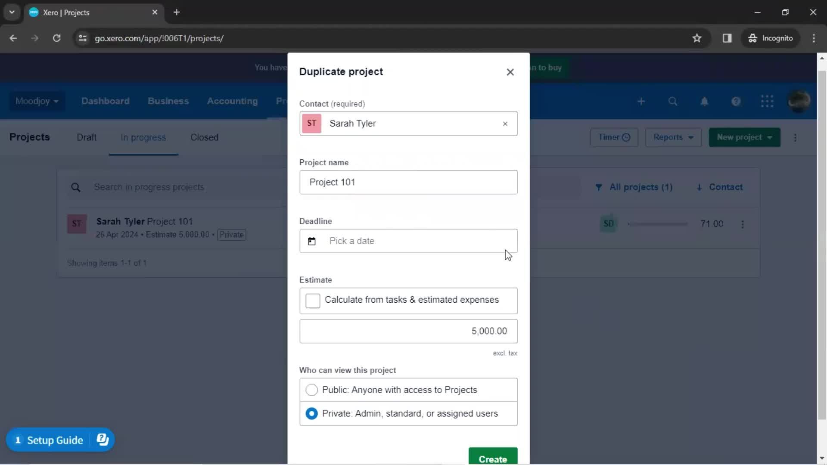Open the Business menu
The height and width of the screenshot is (465, 827).
point(168,101)
